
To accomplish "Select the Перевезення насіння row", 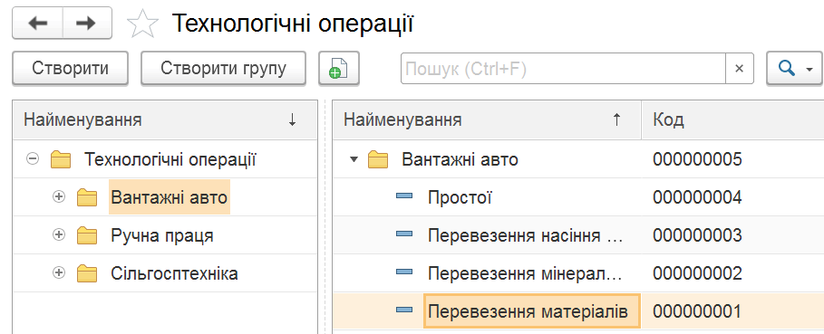I will 578,235.
